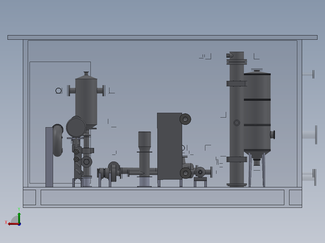
Task: Click the red X axis arrow of triad
Action: pyautogui.click(x=13, y=224)
